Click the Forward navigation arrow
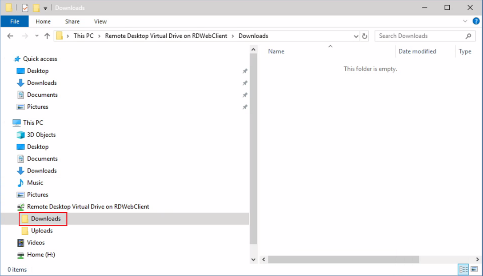Screen dimensions: 483x276 (x=25, y=36)
